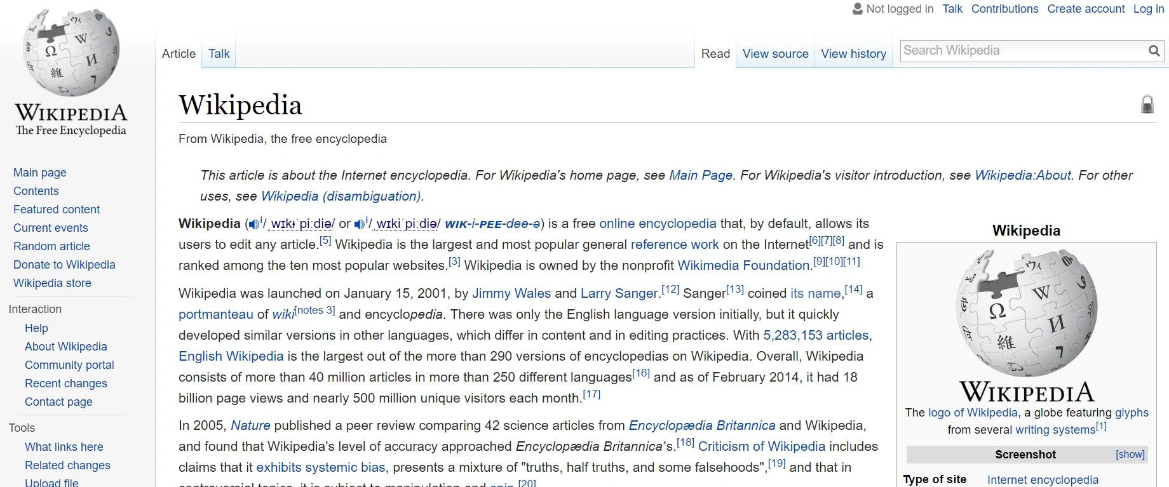The width and height of the screenshot is (1169, 487).
Task: Open the View history tab
Action: [854, 54]
